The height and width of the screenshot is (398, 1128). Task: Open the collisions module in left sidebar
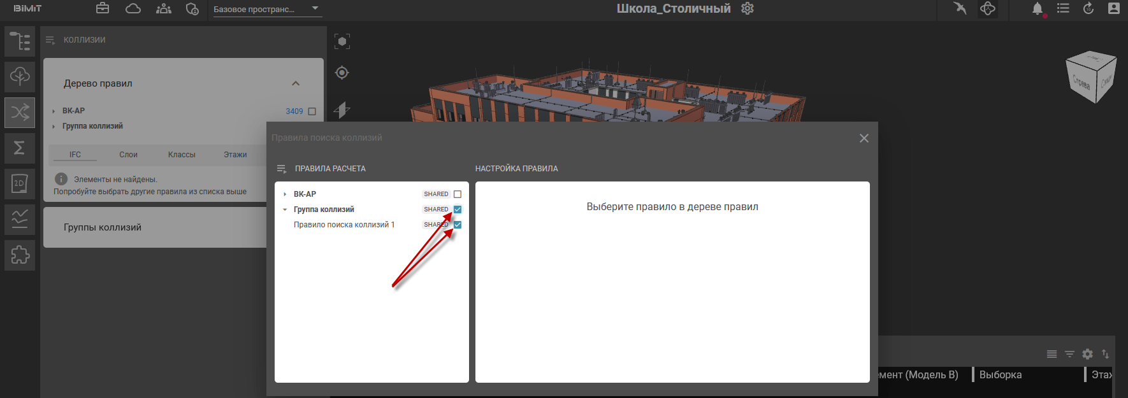coord(20,113)
